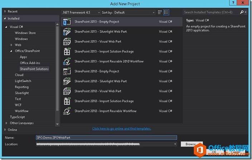Select the Cloud category
The width and height of the screenshot is (252, 160).
tap(19, 75)
